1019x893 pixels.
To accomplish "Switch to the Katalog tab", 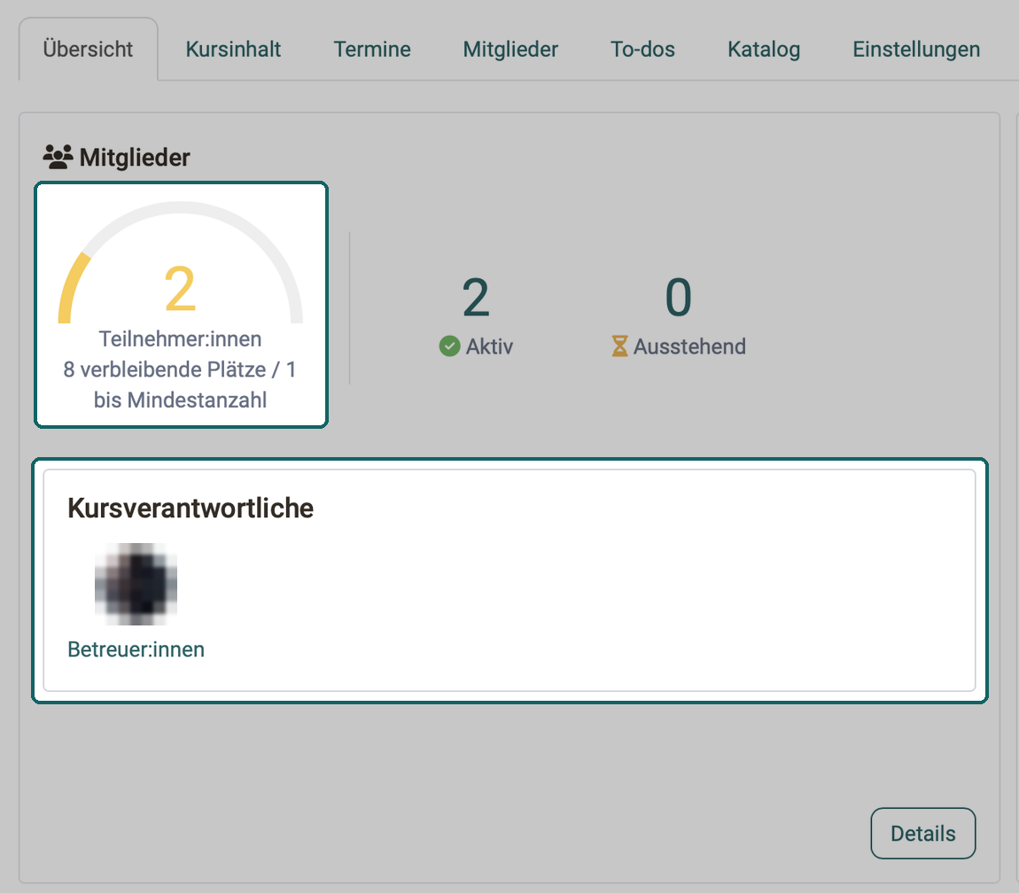I will pyautogui.click(x=764, y=50).
